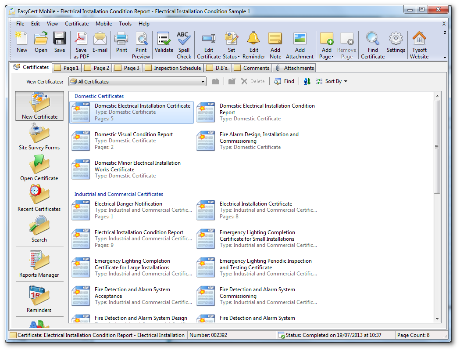The image size is (460, 351).
Task: Open Settings gear in toolbar
Action: [396, 42]
